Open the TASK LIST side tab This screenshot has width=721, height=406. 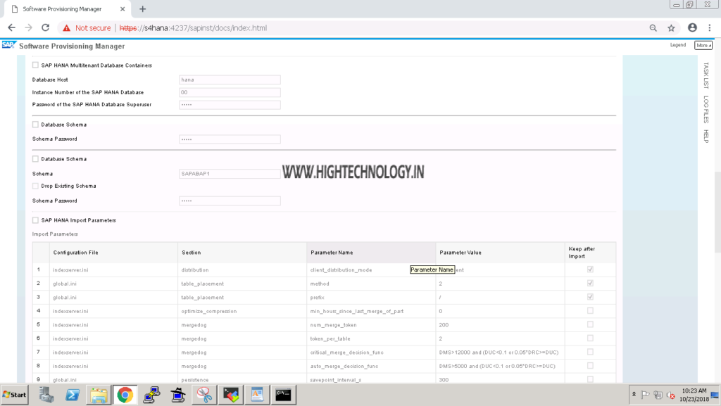point(706,76)
